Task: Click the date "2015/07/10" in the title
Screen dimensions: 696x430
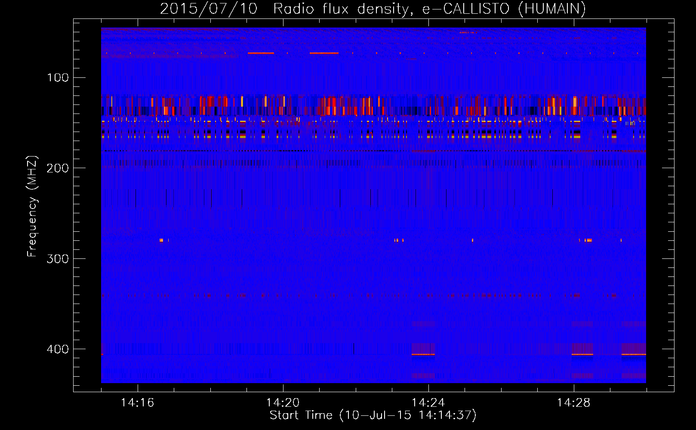Action: 209,9
